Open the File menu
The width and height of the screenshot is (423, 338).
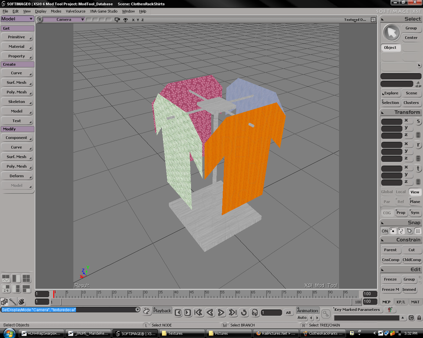coord(5,11)
